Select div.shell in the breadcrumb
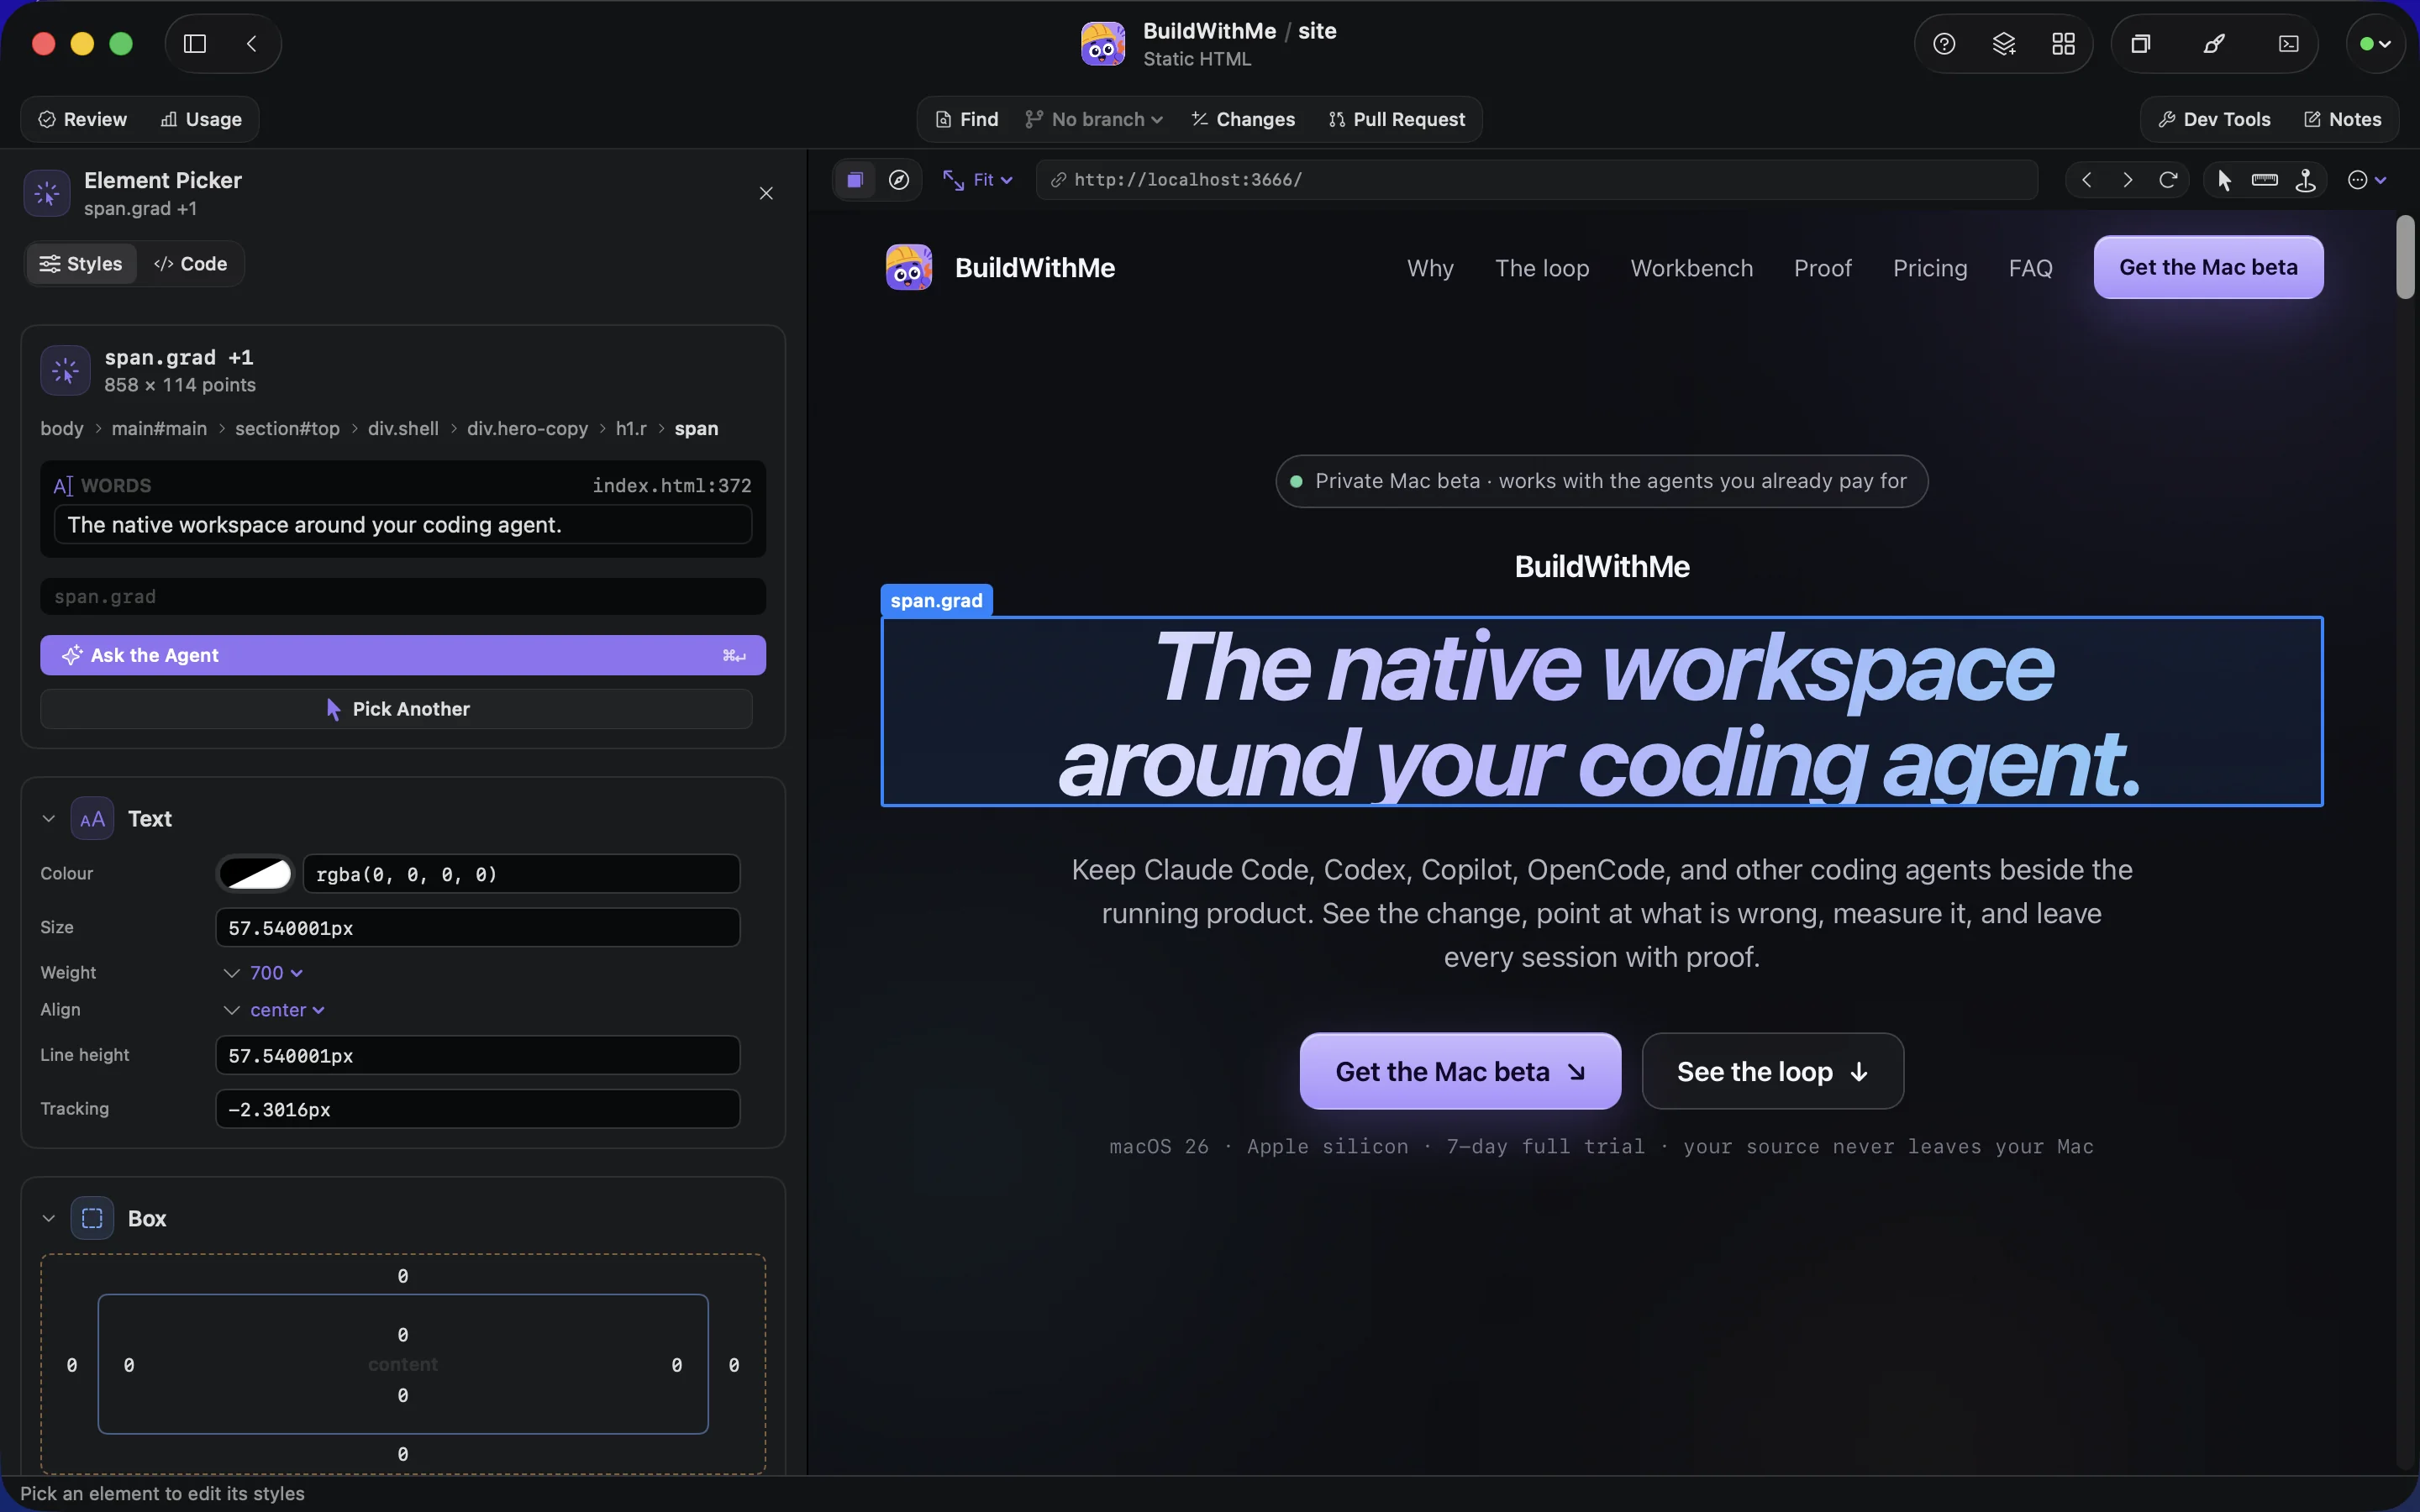The image size is (2420, 1512). coord(403,429)
